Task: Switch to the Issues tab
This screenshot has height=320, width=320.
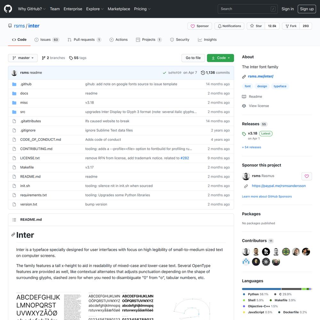Action: tap(47, 40)
